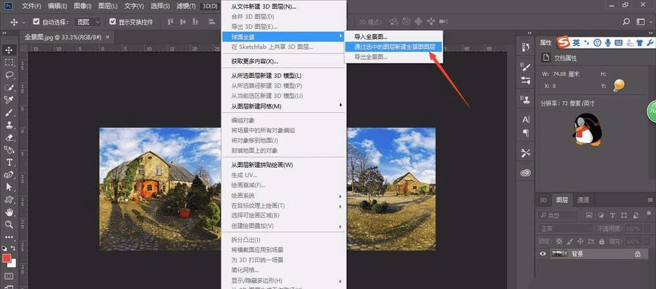The height and width of the screenshot is (289, 656).
Task: Select the Zoom magnifier tool
Action: tap(9, 225)
